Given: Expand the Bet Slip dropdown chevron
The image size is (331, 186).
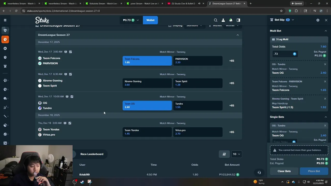Looking at the screenshot, I should pos(293,20).
